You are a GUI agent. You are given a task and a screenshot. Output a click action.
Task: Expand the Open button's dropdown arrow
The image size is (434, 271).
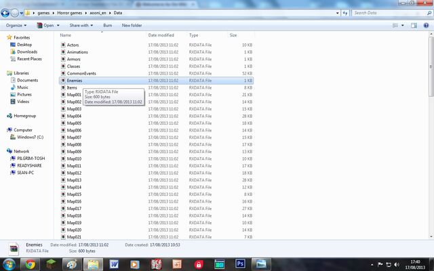(58, 26)
